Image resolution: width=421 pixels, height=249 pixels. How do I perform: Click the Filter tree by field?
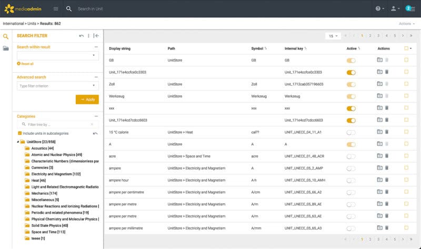pos(58,124)
